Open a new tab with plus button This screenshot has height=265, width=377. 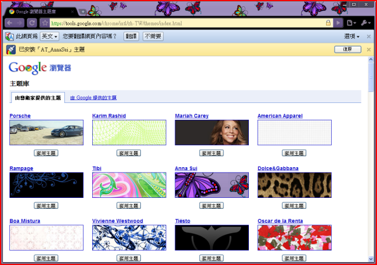coord(83,12)
